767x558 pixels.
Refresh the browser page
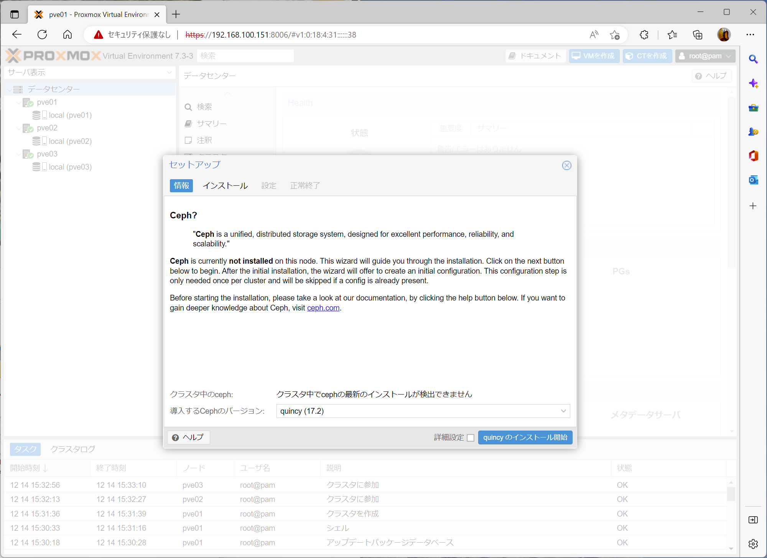(42, 35)
